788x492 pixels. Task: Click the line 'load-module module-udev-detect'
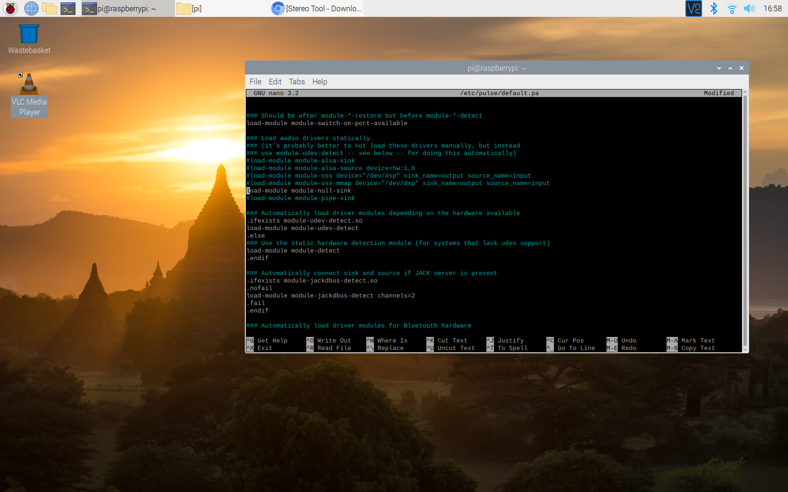(303, 228)
